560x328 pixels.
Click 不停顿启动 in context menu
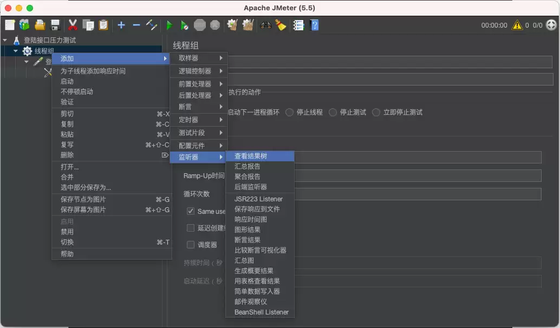(x=111, y=91)
